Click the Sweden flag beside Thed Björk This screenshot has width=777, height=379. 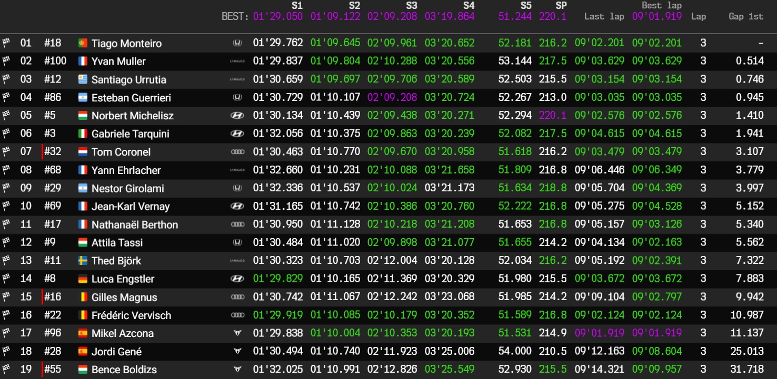(x=83, y=261)
